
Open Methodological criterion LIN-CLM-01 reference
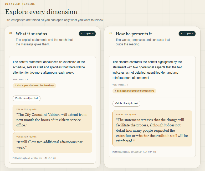(34, 158)
